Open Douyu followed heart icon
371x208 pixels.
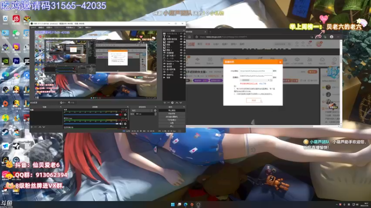click(303, 43)
